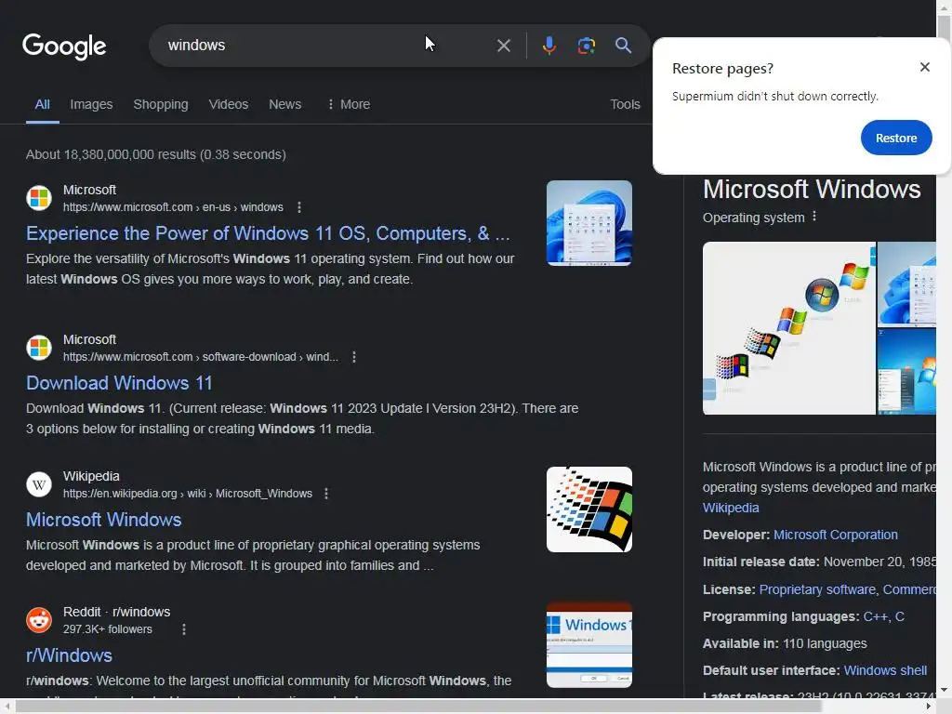Open three-dot menu for microsoft.com en-us windows result
Screen dimensions: 952x714
click(x=299, y=207)
